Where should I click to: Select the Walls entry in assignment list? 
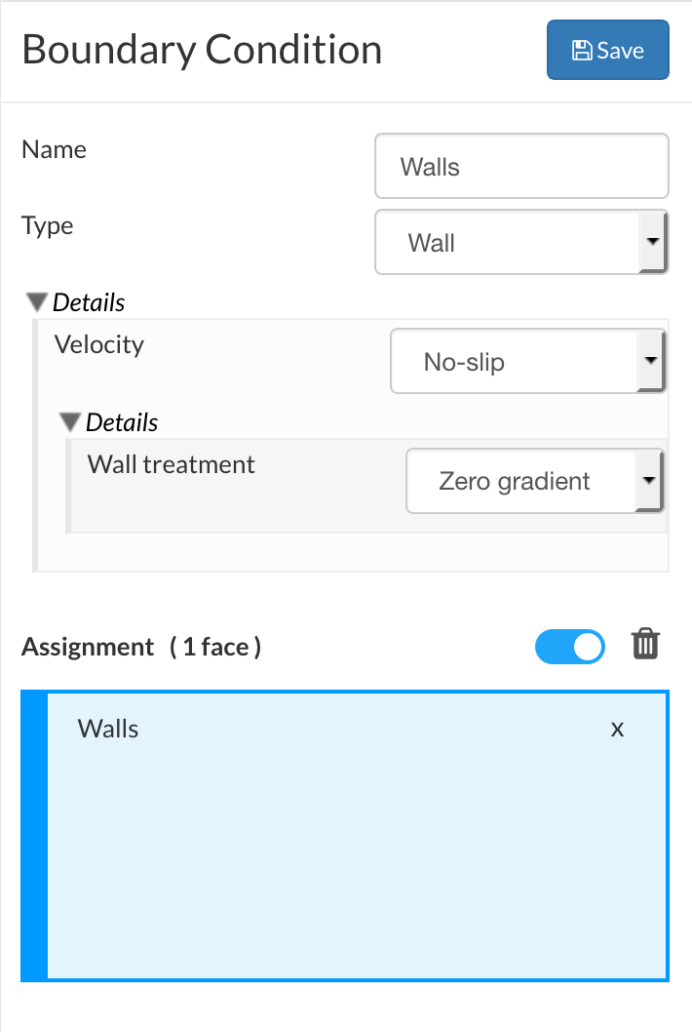pyautogui.click(x=108, y=729)
